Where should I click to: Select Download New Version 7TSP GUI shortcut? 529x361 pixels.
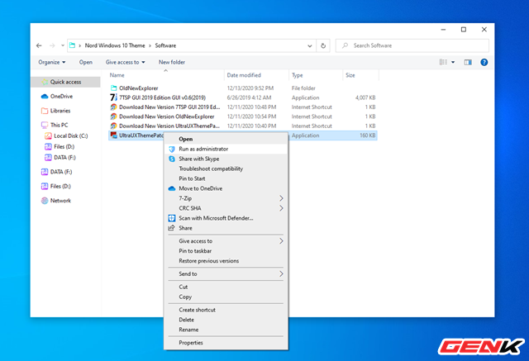169,107
